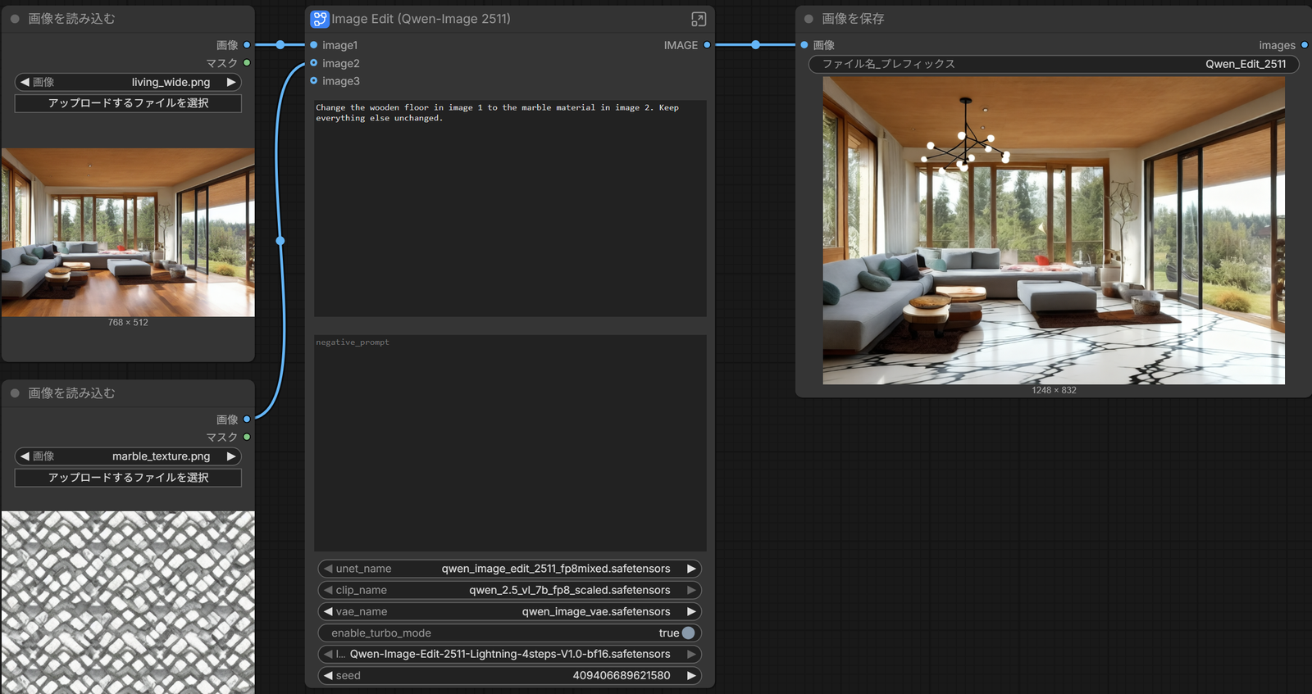The image size is (1312, 694).
Task: Click the marble texture preview thumbnail
Action: point(128,602)
